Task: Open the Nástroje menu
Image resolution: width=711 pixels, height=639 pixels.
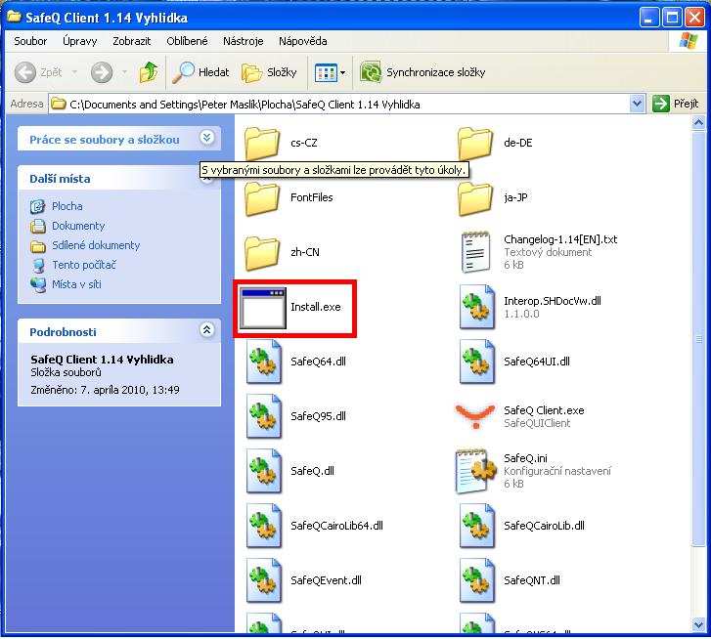Action: click(244, 41)
